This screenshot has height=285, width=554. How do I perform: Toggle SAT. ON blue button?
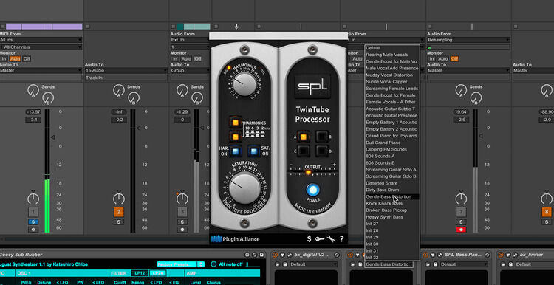pos(253,151)
